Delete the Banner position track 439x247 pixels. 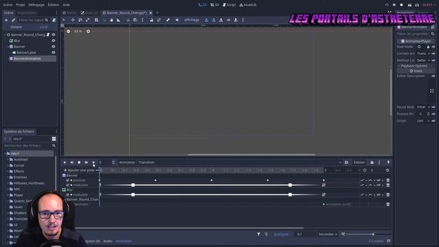click(x=388, y=180)
